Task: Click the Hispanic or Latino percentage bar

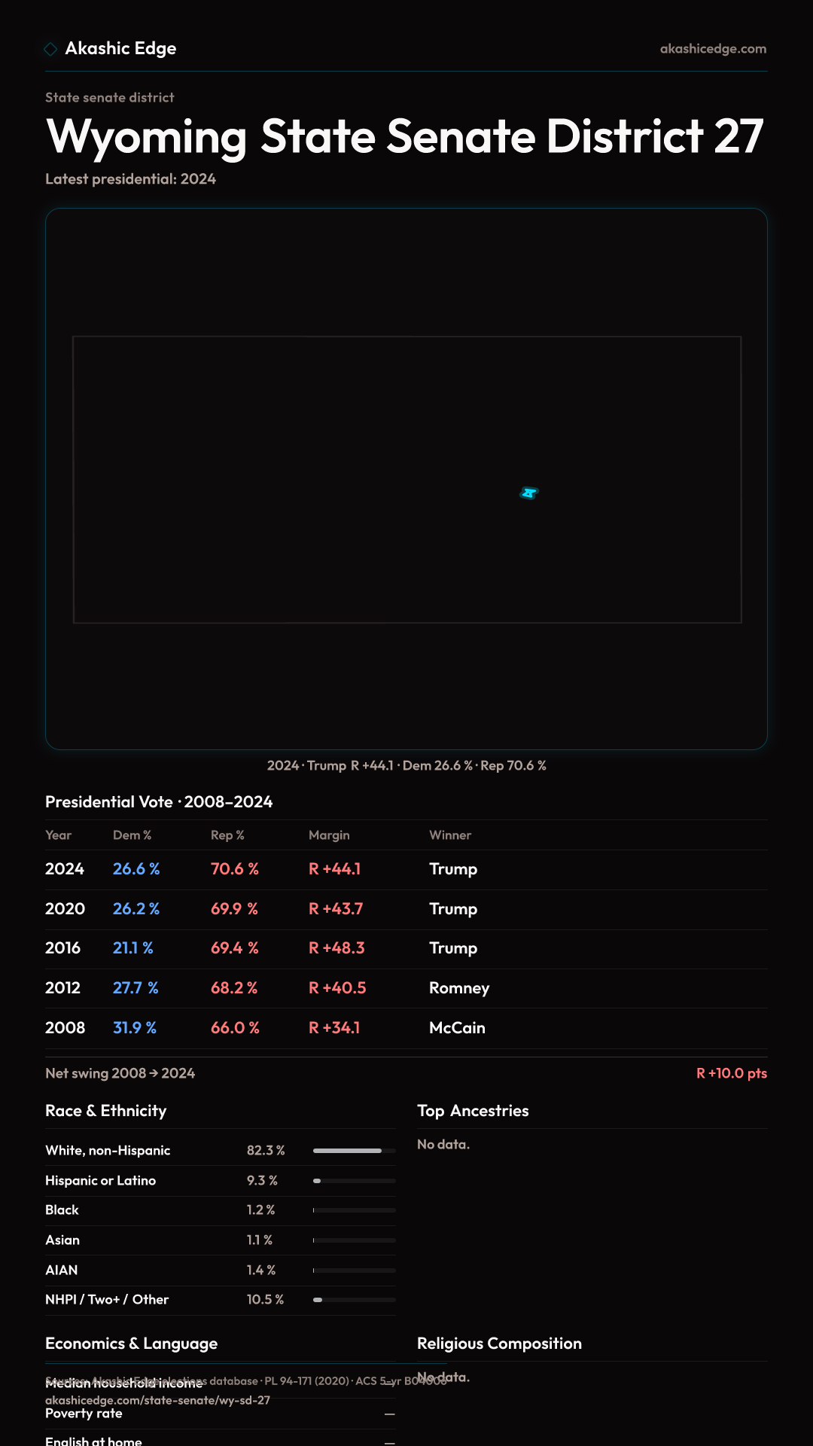Action: pyautogui.click(x=354, y=1181)
